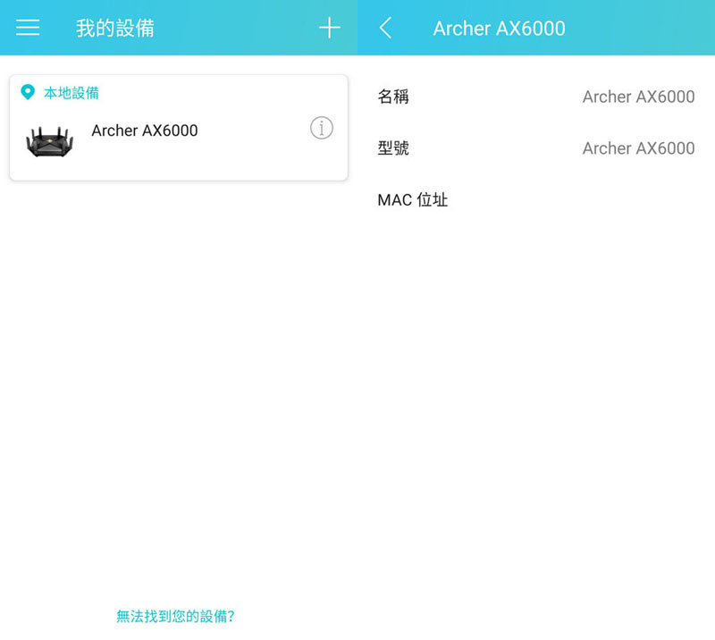Go back from Archer AX6000 details

tap(385, 28)
